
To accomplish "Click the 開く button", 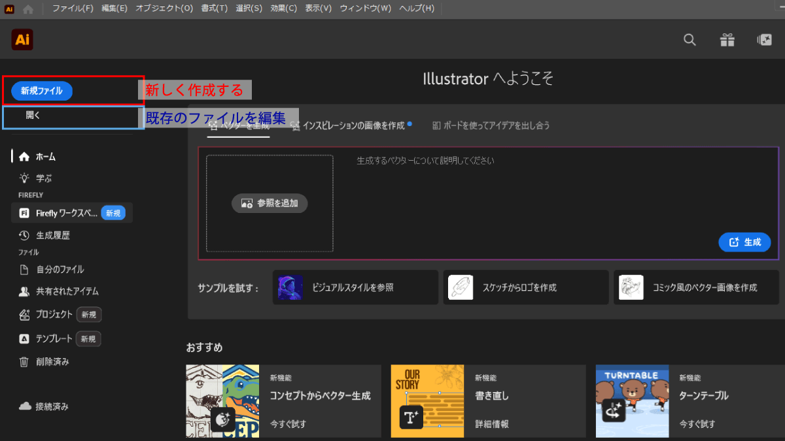I will (x=33, y=115).
